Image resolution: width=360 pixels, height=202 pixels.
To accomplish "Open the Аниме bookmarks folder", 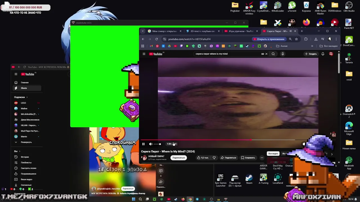I will click(282, 46).
